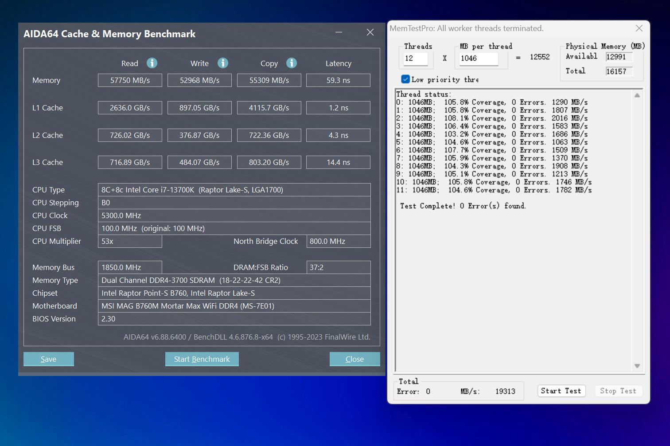This screenshot has height=446, width=670.
Task: Close the MemTestPro window
Action: pos(639,28)
